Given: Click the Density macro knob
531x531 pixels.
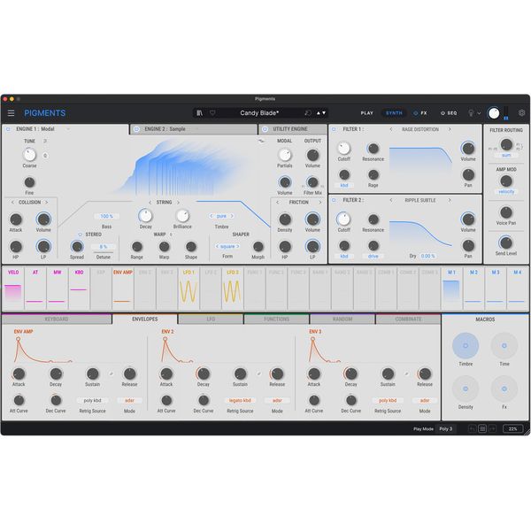Looking at the screenshot, I should pos(466,389).
